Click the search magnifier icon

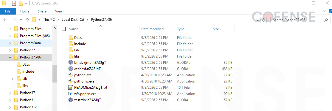[326, 20]
